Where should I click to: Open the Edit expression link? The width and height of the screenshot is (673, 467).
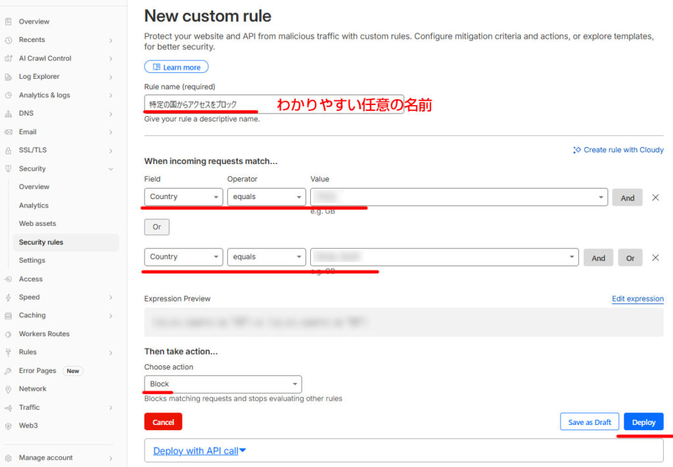(x=638, y=299)
